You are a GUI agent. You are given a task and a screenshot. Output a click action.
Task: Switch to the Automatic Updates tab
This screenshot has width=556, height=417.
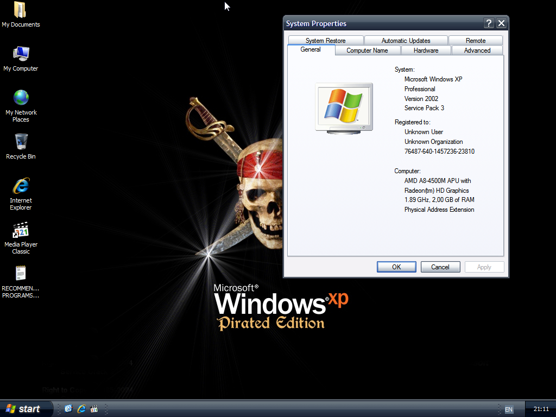pos(406,40)
